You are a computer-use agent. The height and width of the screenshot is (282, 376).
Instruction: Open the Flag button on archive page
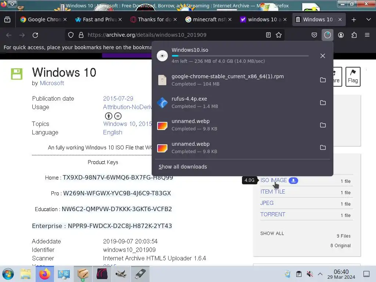[353, 77]
